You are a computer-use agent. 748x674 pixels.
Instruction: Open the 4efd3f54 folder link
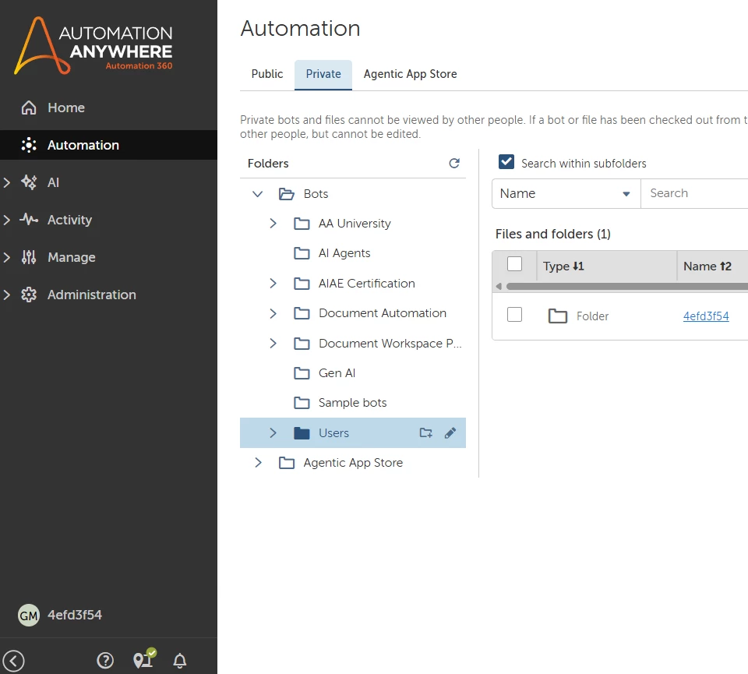[x=706, y=316]
